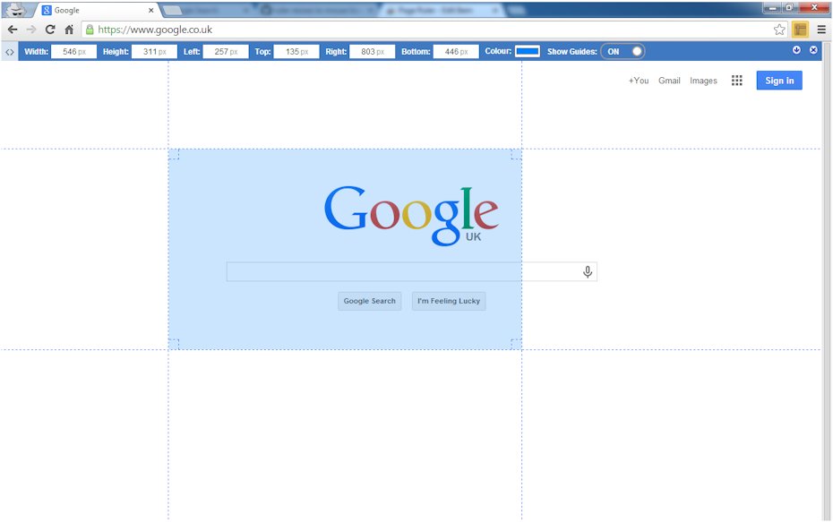Click the back navigation arrow icon
This screenshot has width=833, height=522.
[x=12, y=29]
